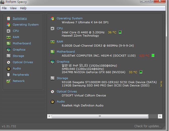Image resolution: width=169 pixels, height=131 pixels.
Task: Click the Audio speaker icon in sidebar
Action: 9,68
